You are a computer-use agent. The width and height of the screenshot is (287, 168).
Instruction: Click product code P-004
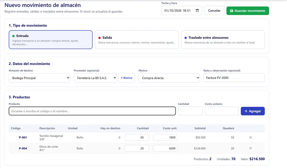[23, 148]
